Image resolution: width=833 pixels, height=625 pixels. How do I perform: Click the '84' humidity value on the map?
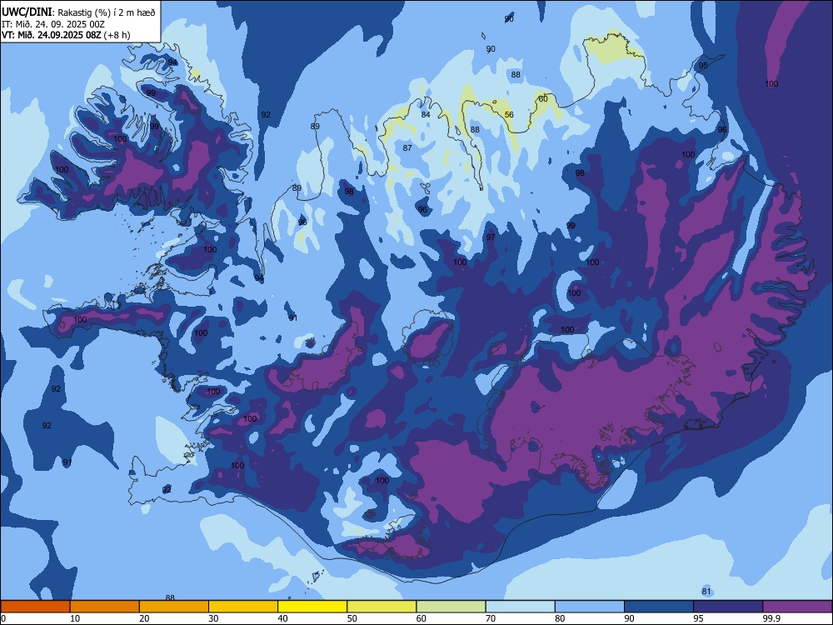coord(426,115)
